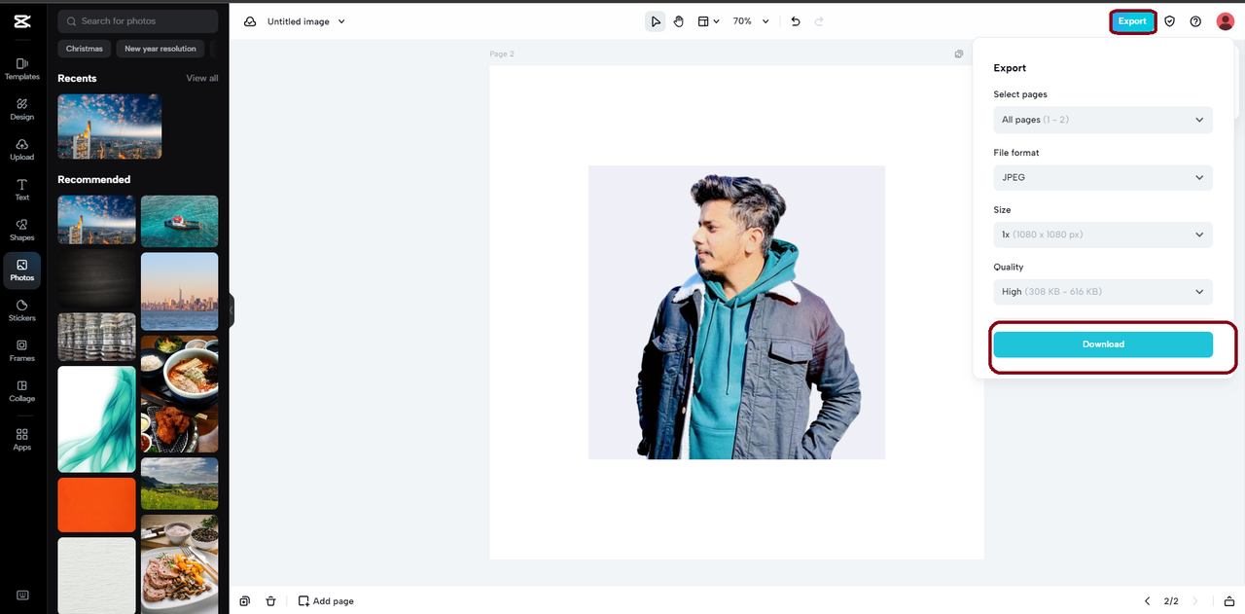Click the CapCut logo icon
The width and height of the screenshot is (1245, 614).
pyautogui.click(x=22, y=21)
